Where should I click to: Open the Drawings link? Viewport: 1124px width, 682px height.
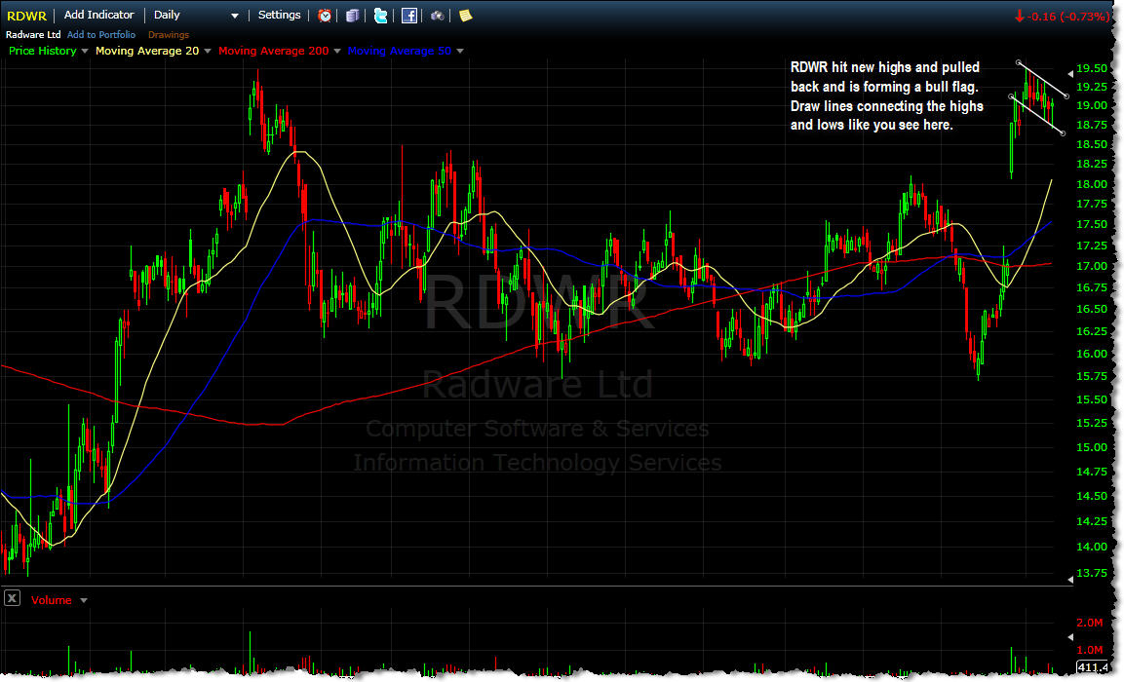pos(169,34)
